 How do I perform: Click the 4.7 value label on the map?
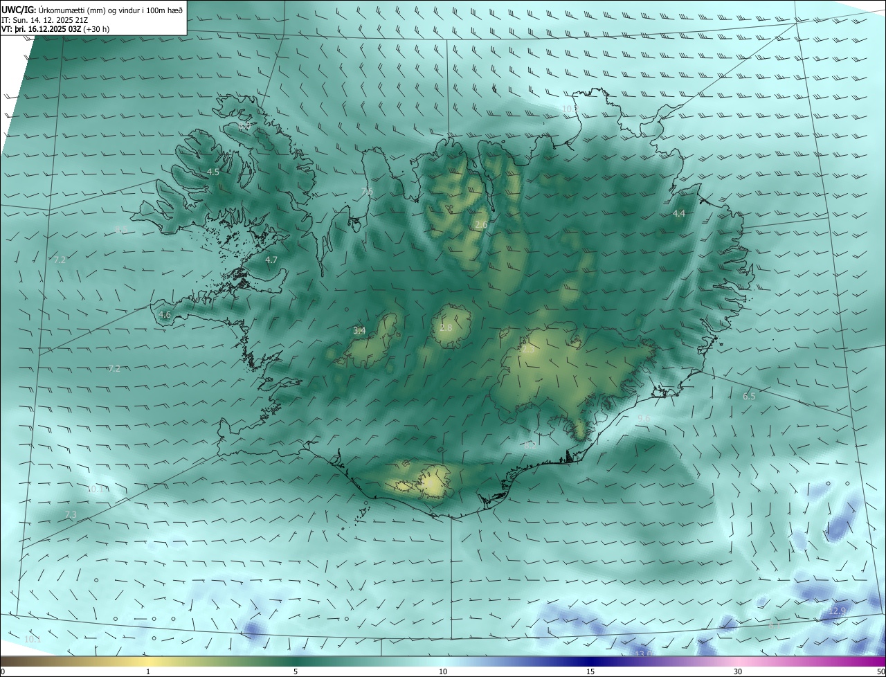271,260
